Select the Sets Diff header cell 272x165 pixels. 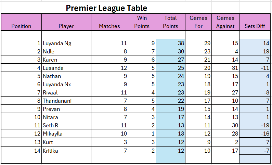click(x=255, y=22)
